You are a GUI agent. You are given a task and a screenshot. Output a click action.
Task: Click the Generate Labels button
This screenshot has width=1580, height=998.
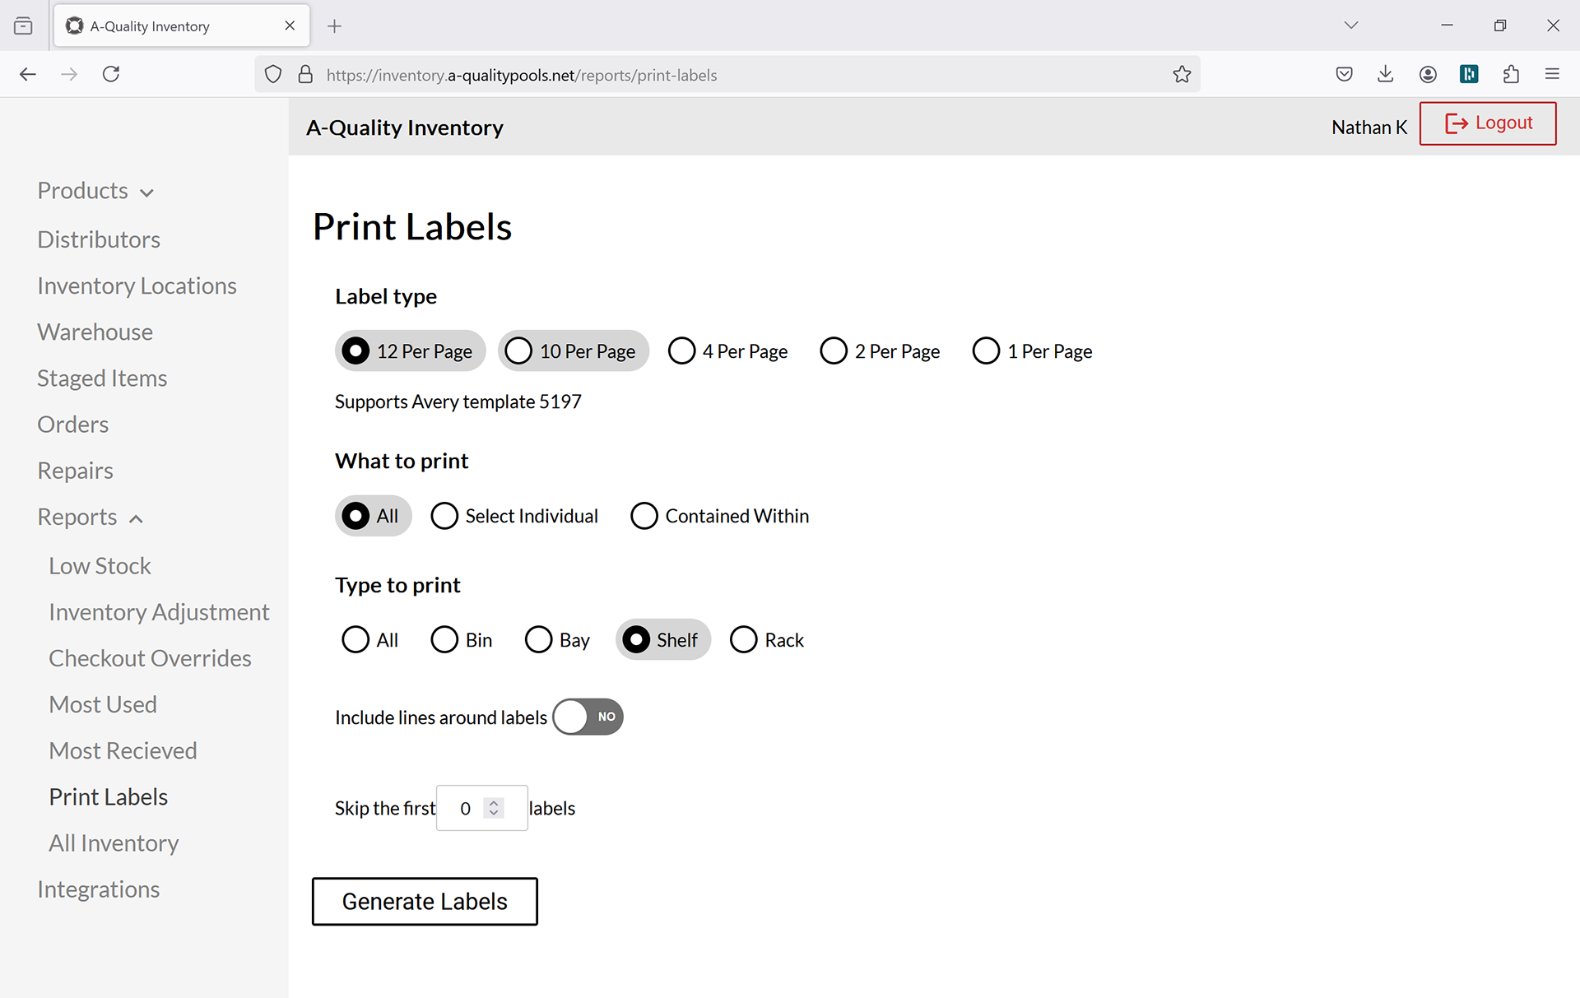[x=425, y=902]
